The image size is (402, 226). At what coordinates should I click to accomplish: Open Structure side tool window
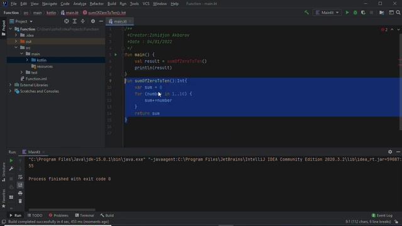(x=4, y=172)
